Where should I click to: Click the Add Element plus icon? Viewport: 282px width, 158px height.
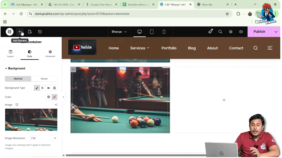pyautogui.click(x=20, y=32)
